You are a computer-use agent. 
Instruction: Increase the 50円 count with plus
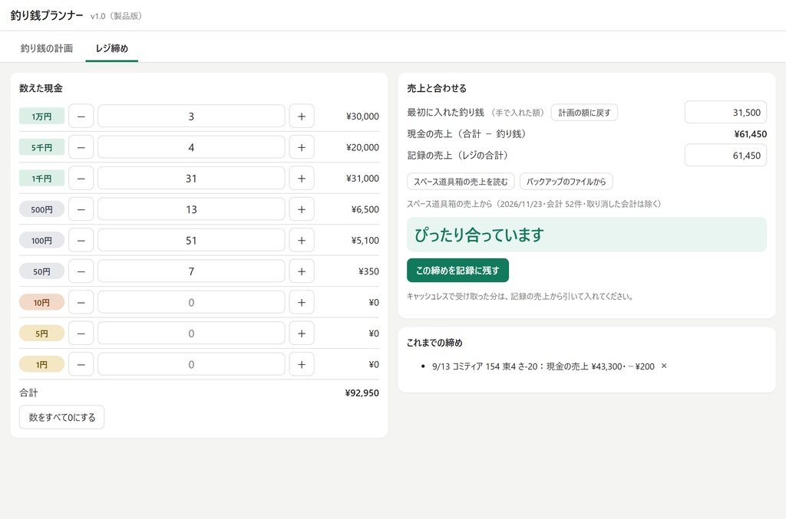tap(302, 271)
